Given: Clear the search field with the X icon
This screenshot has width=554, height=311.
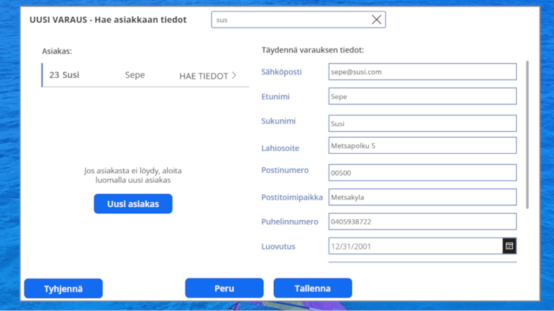Looking at the screenshot, I should (377, 20).
